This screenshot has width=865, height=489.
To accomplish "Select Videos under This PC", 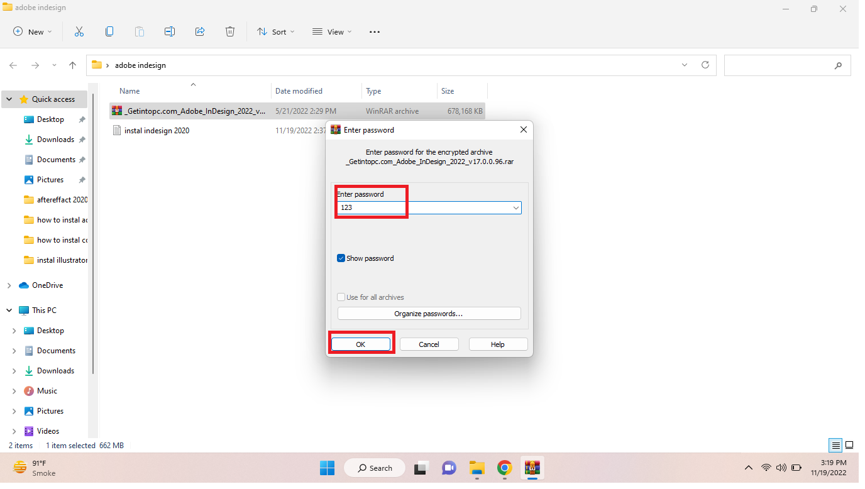I will (x=48, y=431).
